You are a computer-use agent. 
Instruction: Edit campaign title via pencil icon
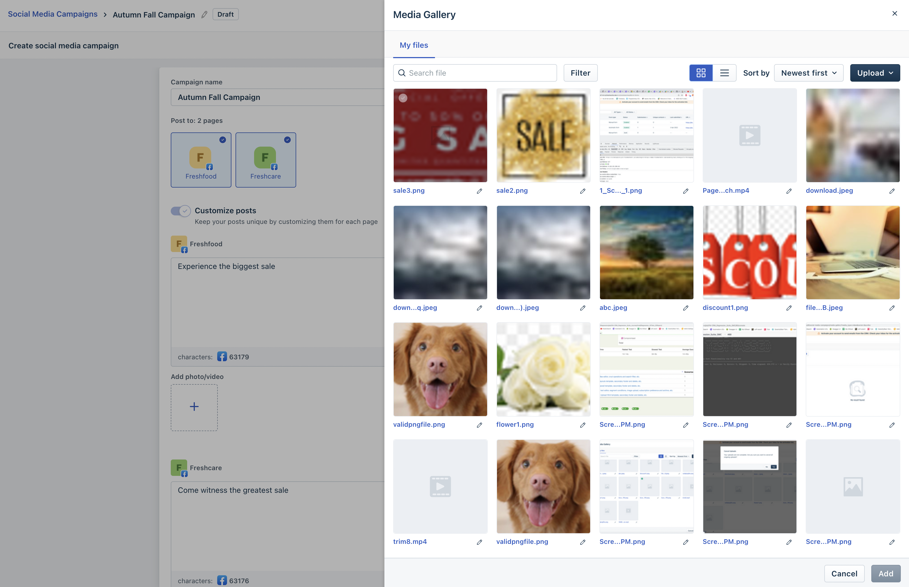[x=204, y=14]
